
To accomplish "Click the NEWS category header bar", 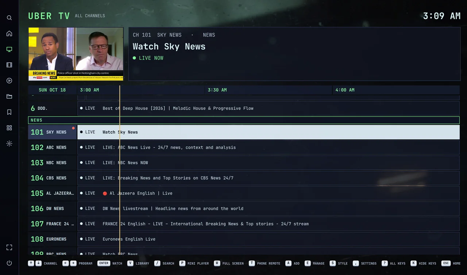I will [x=244, y=120].
